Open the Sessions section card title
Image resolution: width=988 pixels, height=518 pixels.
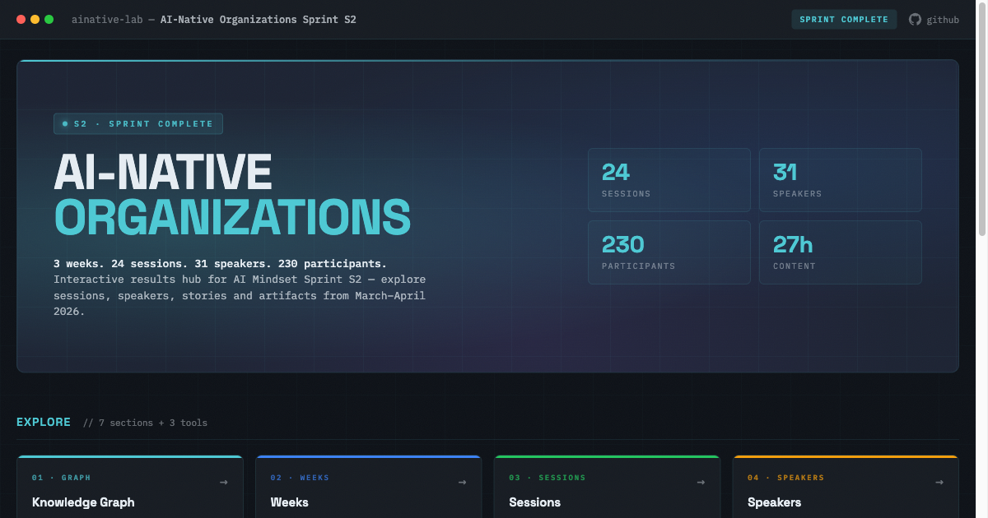(x=535, y=502)
